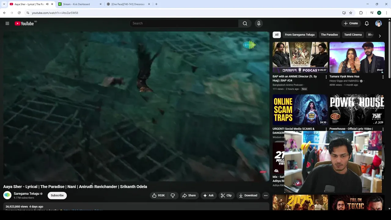The image size is (391, 220).
Task: Open options for Powerhouse Official Lyric Video
Action: point(383,129)
